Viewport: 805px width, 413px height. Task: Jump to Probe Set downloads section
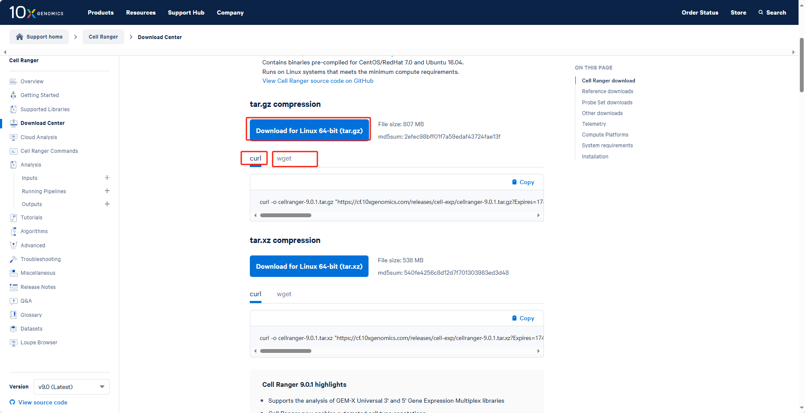click(x=607, y=103)
